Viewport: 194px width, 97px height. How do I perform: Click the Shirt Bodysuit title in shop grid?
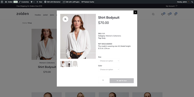(47, 67)
